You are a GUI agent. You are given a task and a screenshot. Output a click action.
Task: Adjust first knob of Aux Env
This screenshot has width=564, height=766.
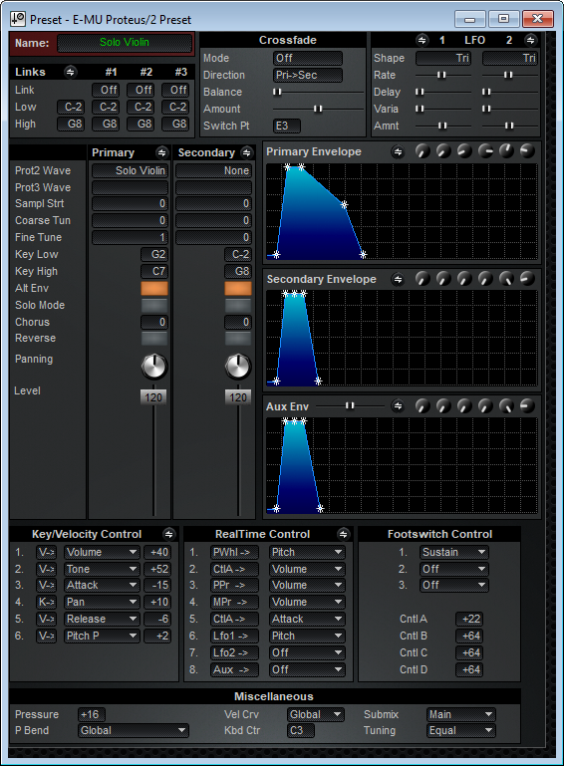423,405
